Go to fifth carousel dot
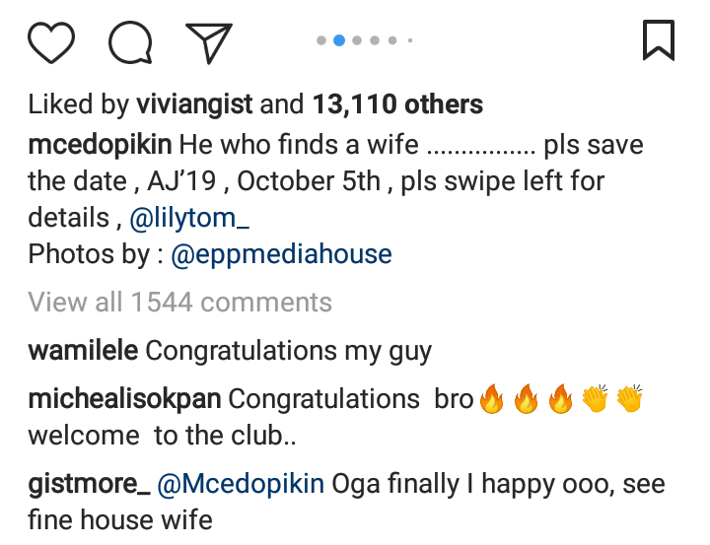The width and height of the screenshot is (710, 545). 392,40
